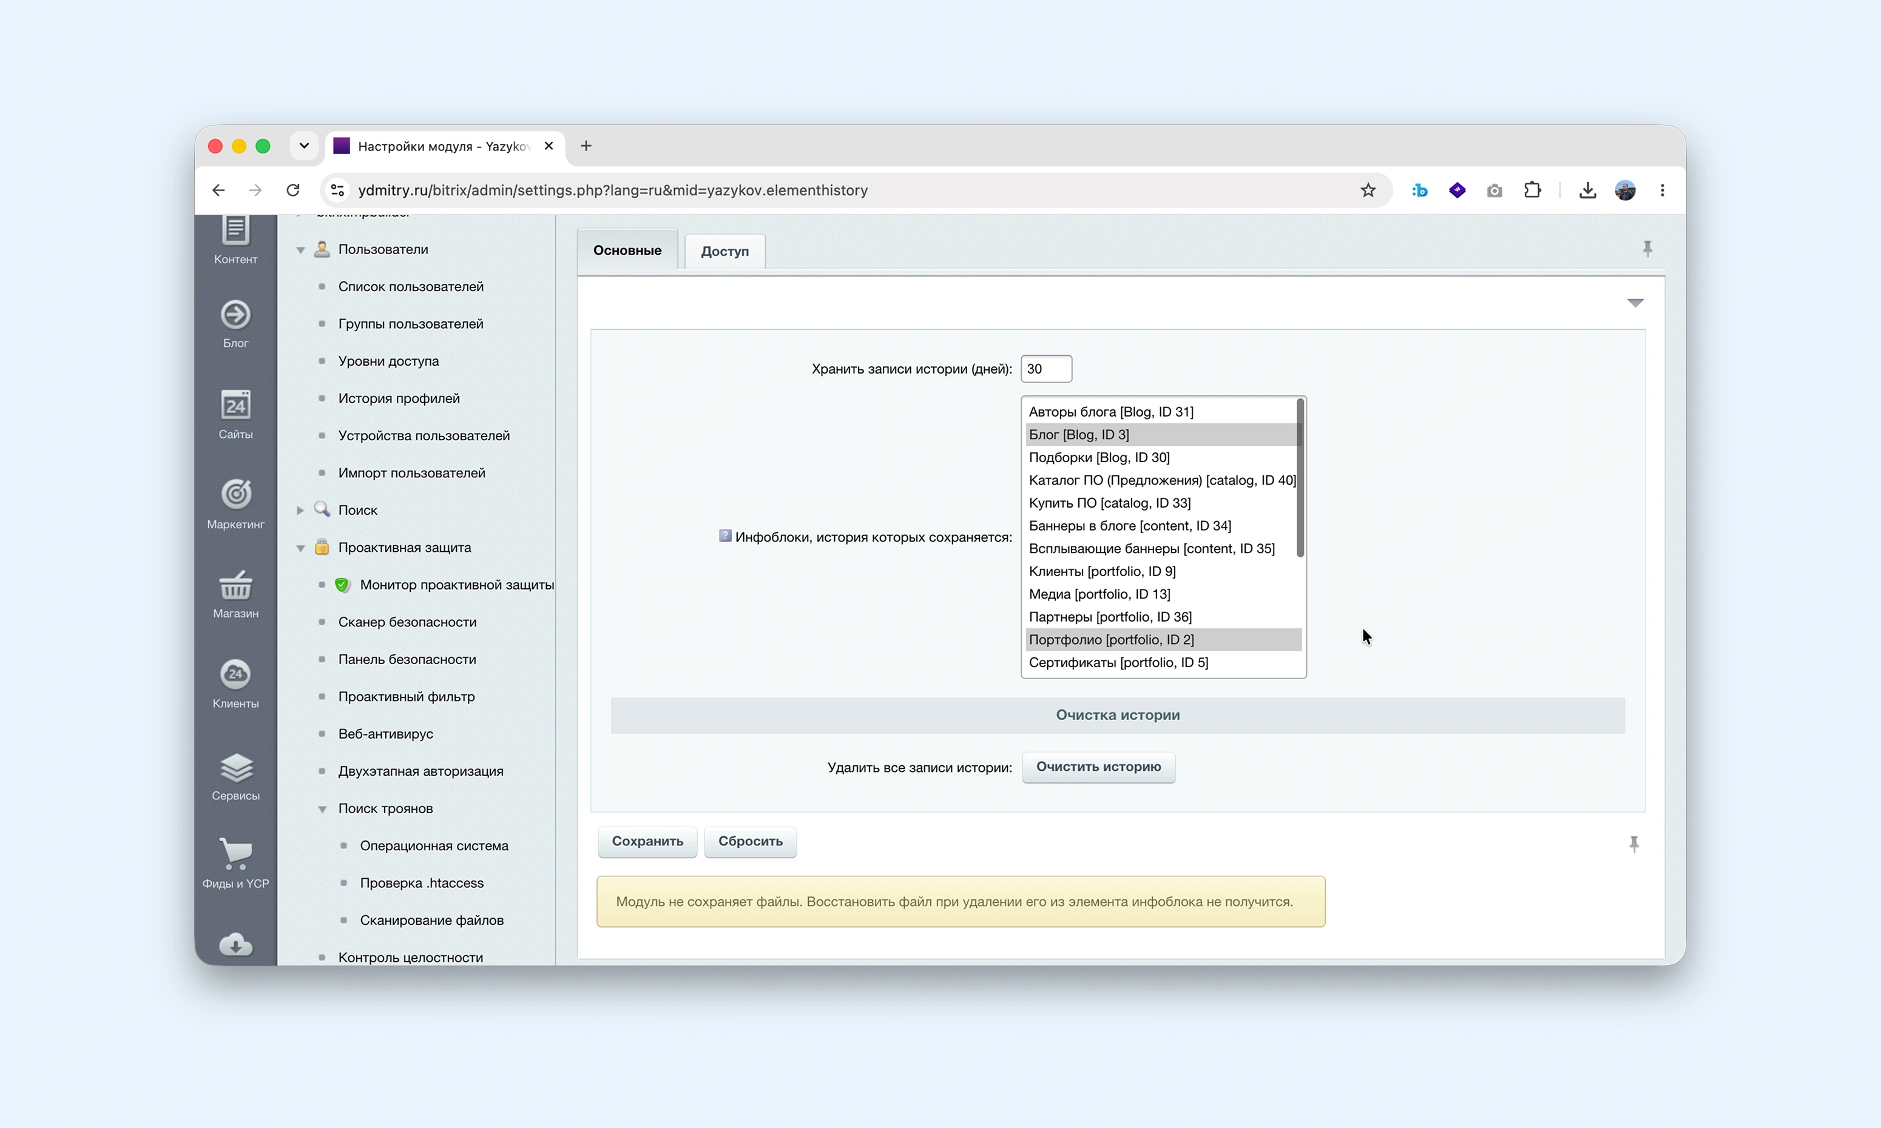Viewport: 1881px width, 1128px height.
Task: Click the Сохранить button
Action: (647, 841)
